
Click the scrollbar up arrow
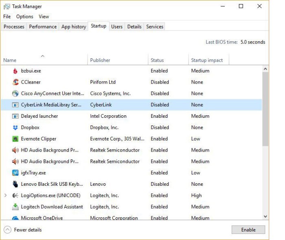point(265,69)
